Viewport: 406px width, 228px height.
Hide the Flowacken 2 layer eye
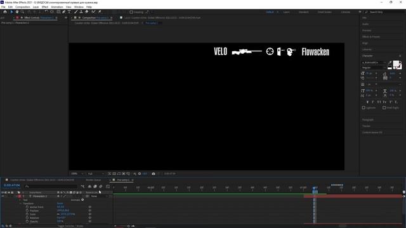click(x=3, y=196)
